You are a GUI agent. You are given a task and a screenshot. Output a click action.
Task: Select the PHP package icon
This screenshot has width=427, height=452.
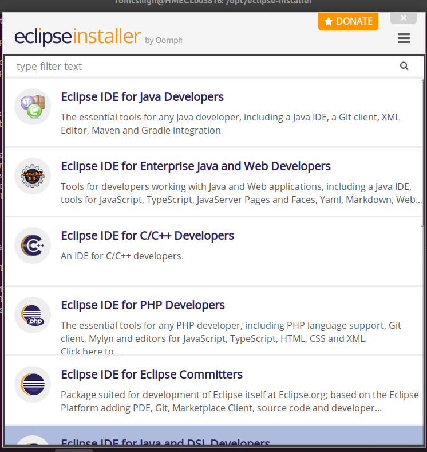33,315
